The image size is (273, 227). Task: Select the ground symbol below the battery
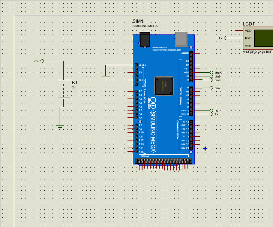(60, 127)
